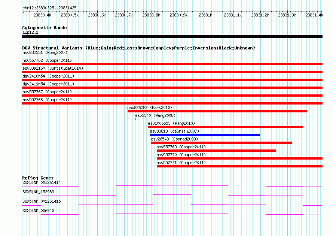
Task: Click the 23831.1k ruler tick label
Action: click(x=233, y=15)
